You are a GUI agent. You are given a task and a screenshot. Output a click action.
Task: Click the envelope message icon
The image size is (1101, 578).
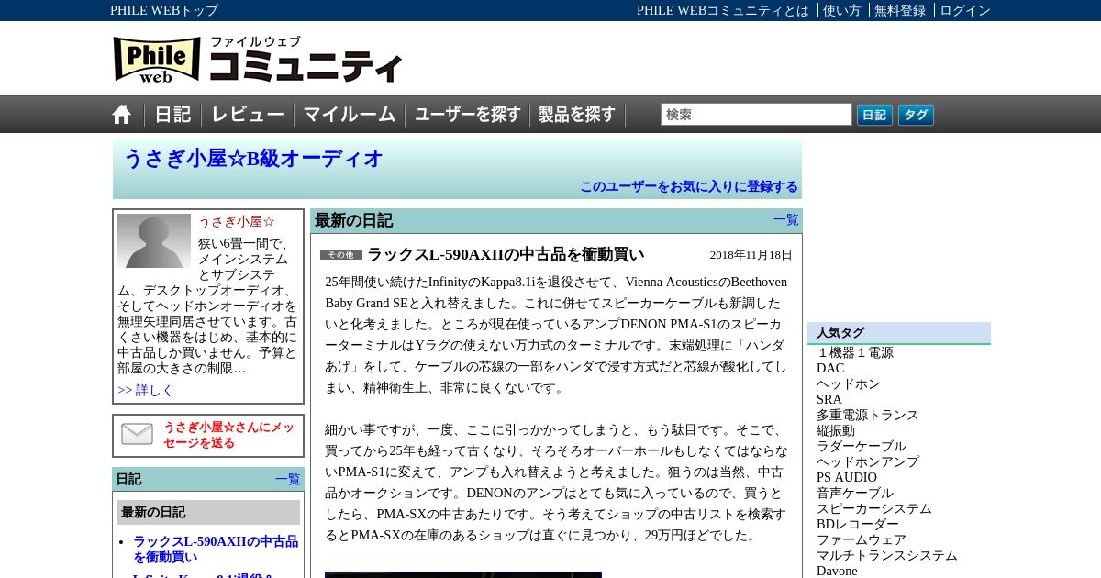[138, 434]
